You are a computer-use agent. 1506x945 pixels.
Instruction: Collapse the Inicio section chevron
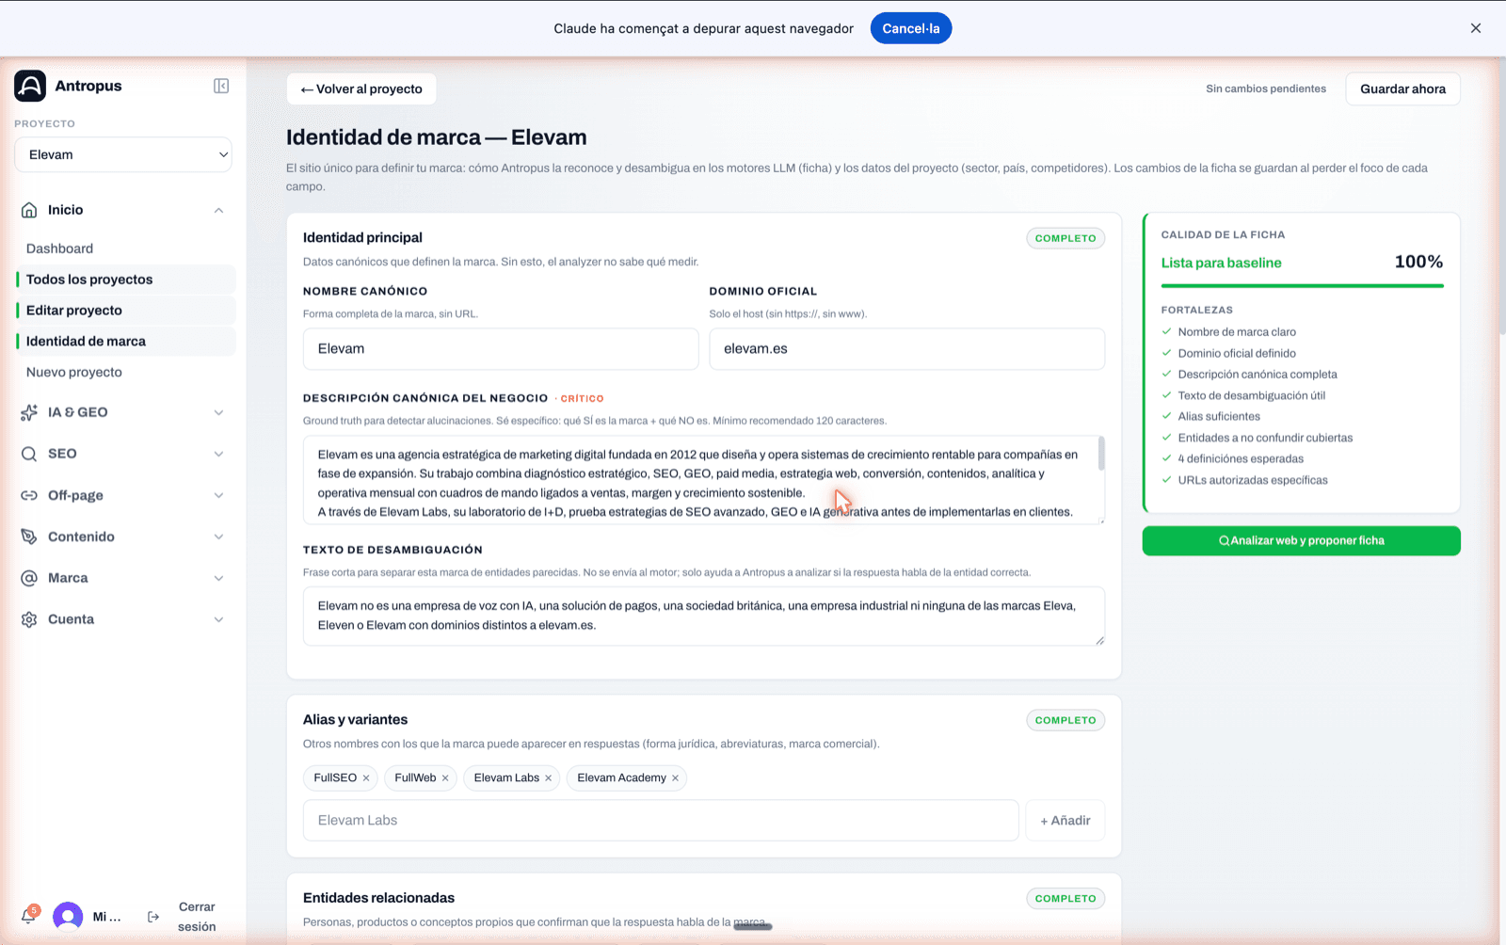coord(218,210)
